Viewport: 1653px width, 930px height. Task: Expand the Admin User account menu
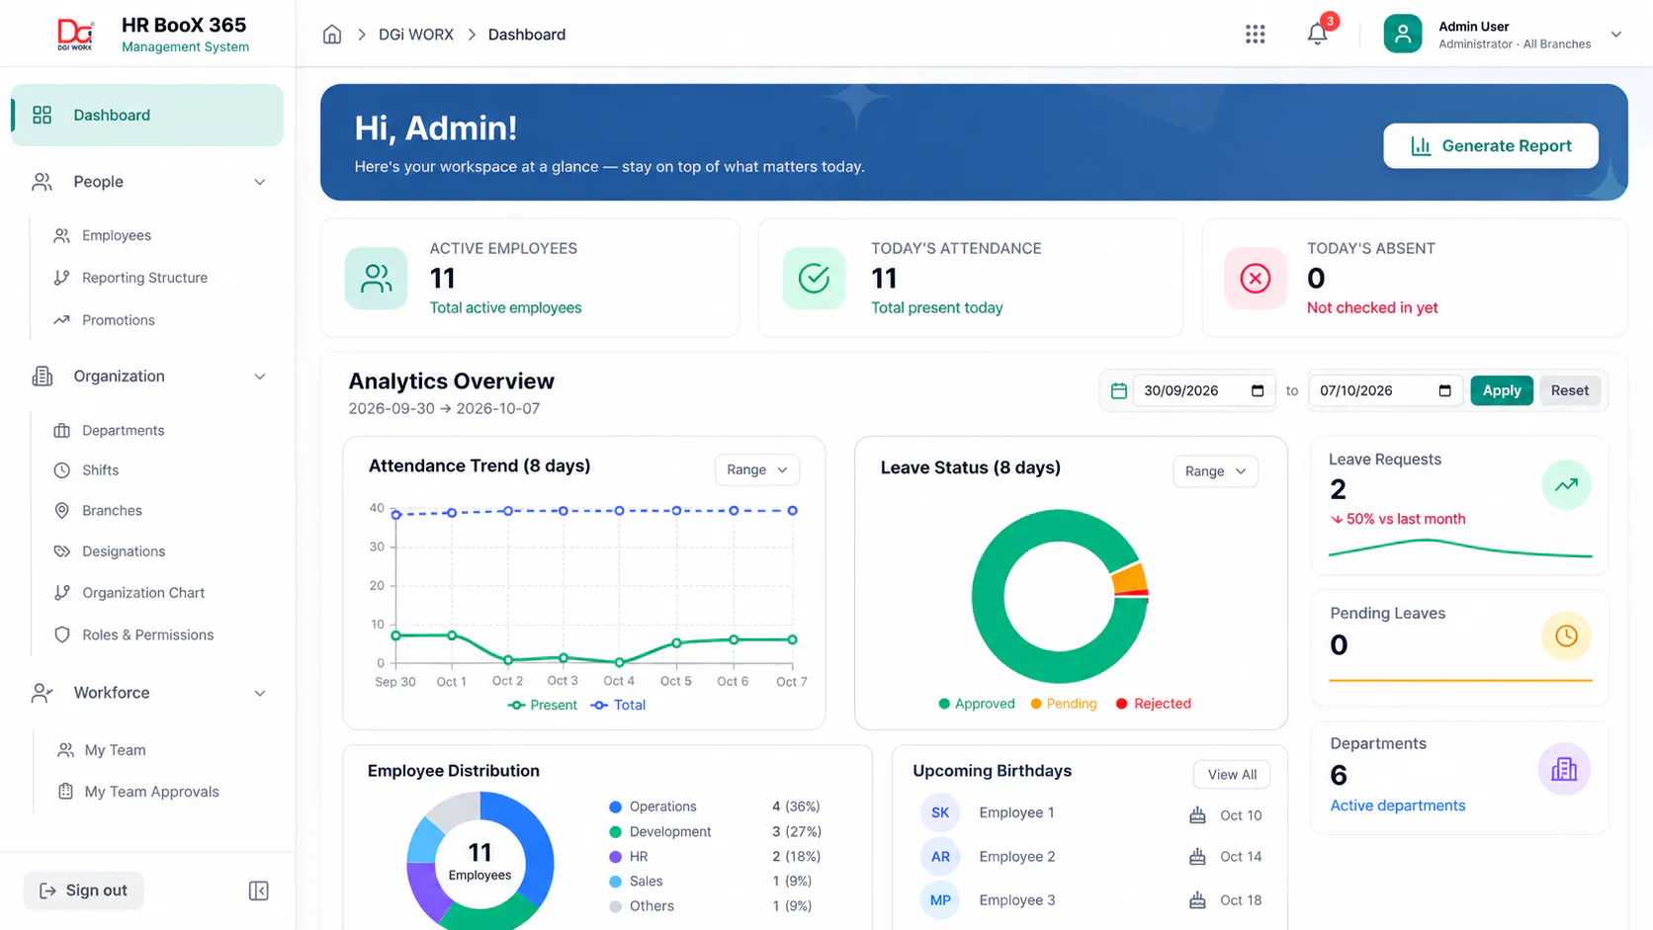tap(1615, 35)
